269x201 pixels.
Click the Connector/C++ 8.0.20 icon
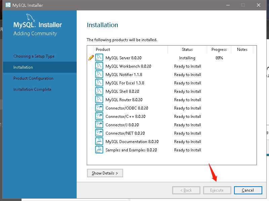coord(99,116)
